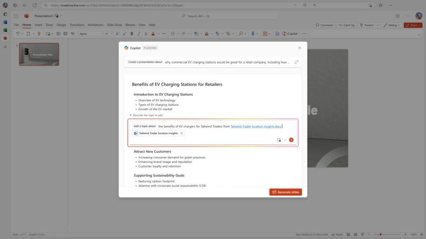Select slide 1 thumbnail in the panel
The image size is (426, 239).
click(x=39, y=54)
